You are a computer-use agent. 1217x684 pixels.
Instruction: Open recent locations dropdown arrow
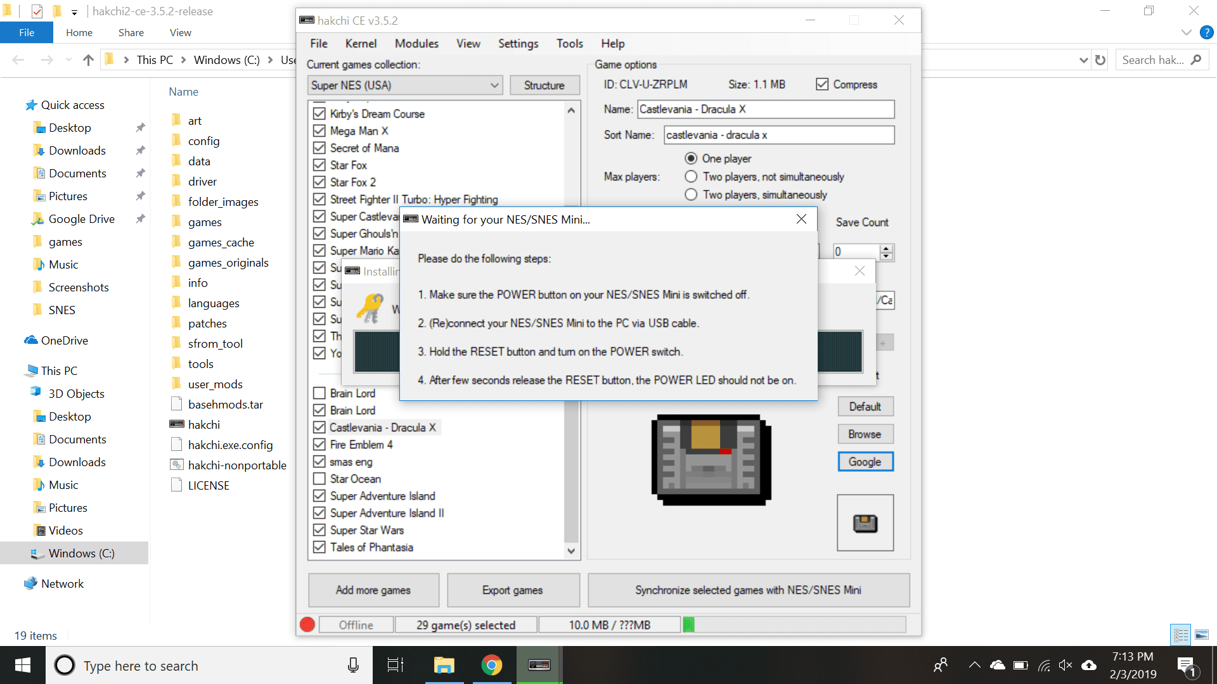[68, 60]
